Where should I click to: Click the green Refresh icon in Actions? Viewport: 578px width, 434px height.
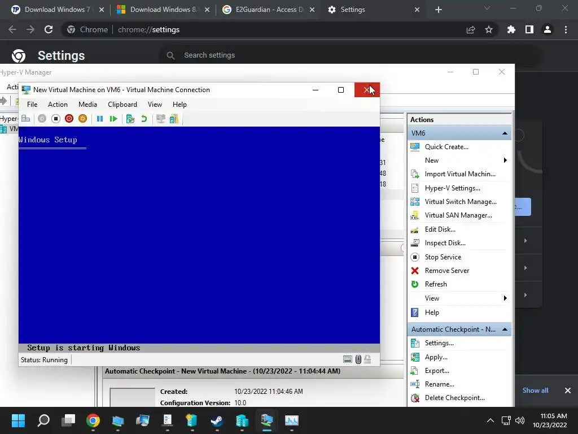[415, 284]
